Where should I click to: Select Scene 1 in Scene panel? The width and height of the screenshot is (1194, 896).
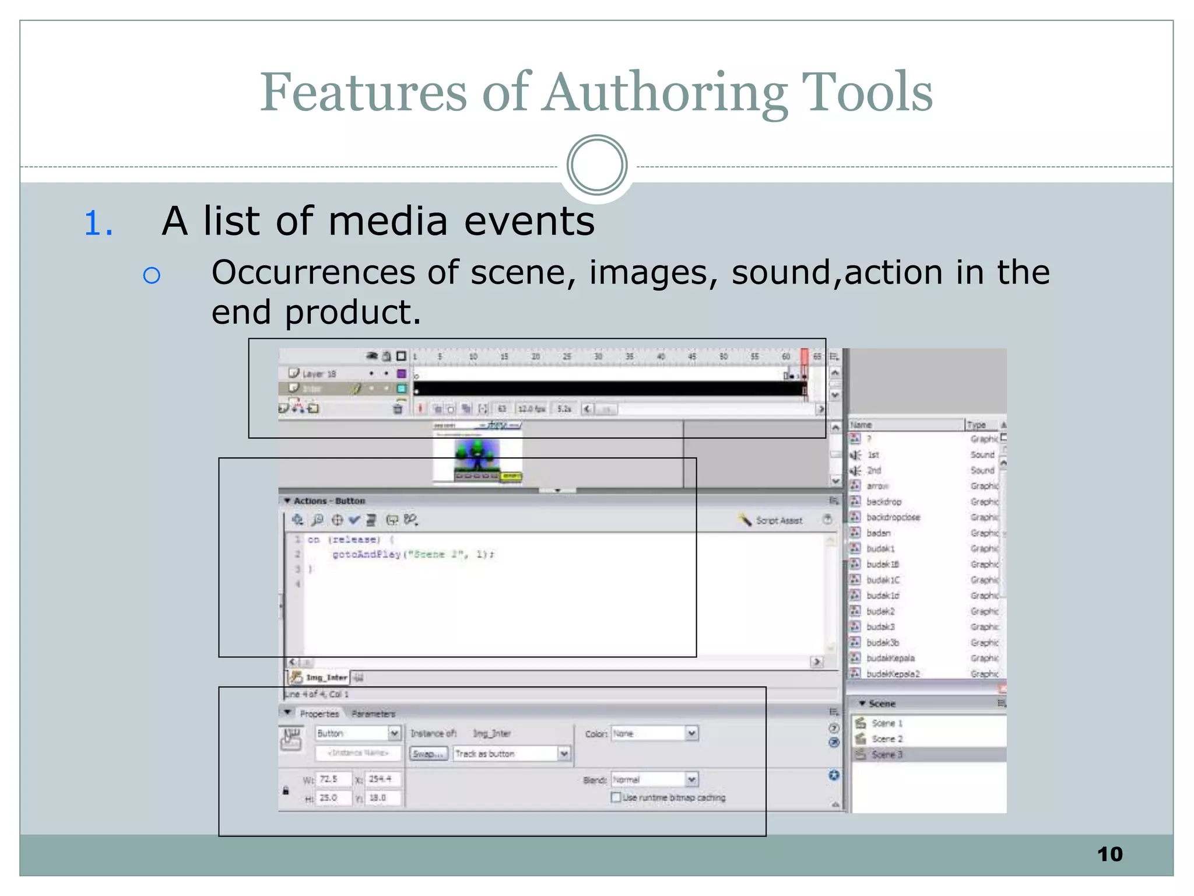click(x=929, y=723)
